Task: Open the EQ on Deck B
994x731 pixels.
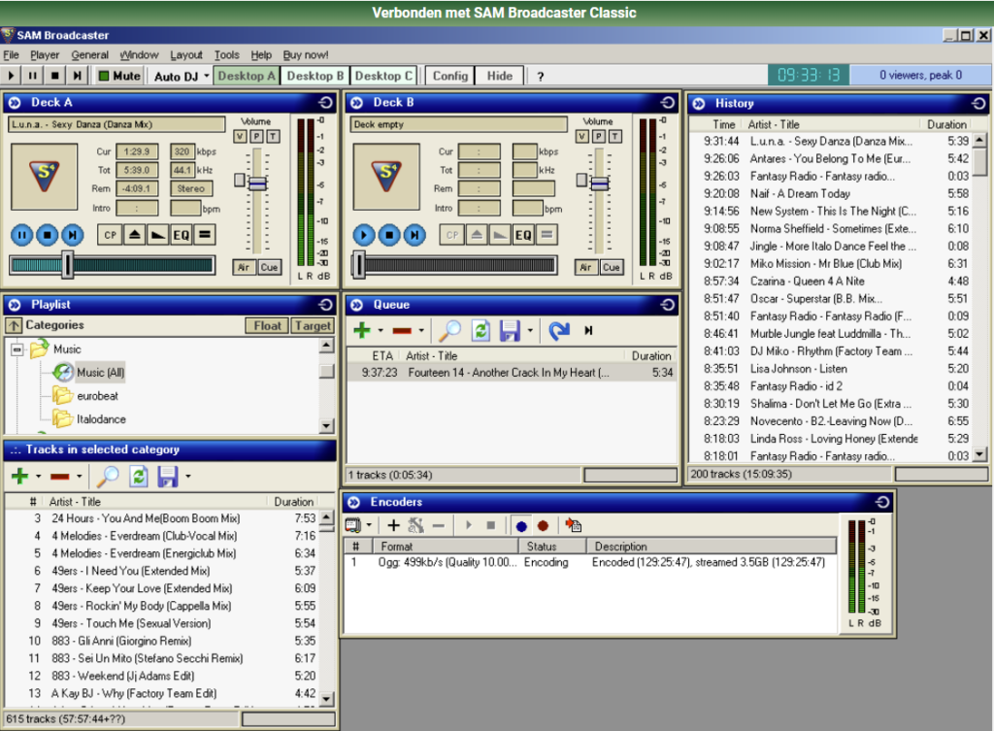Action: pos(523,235)
